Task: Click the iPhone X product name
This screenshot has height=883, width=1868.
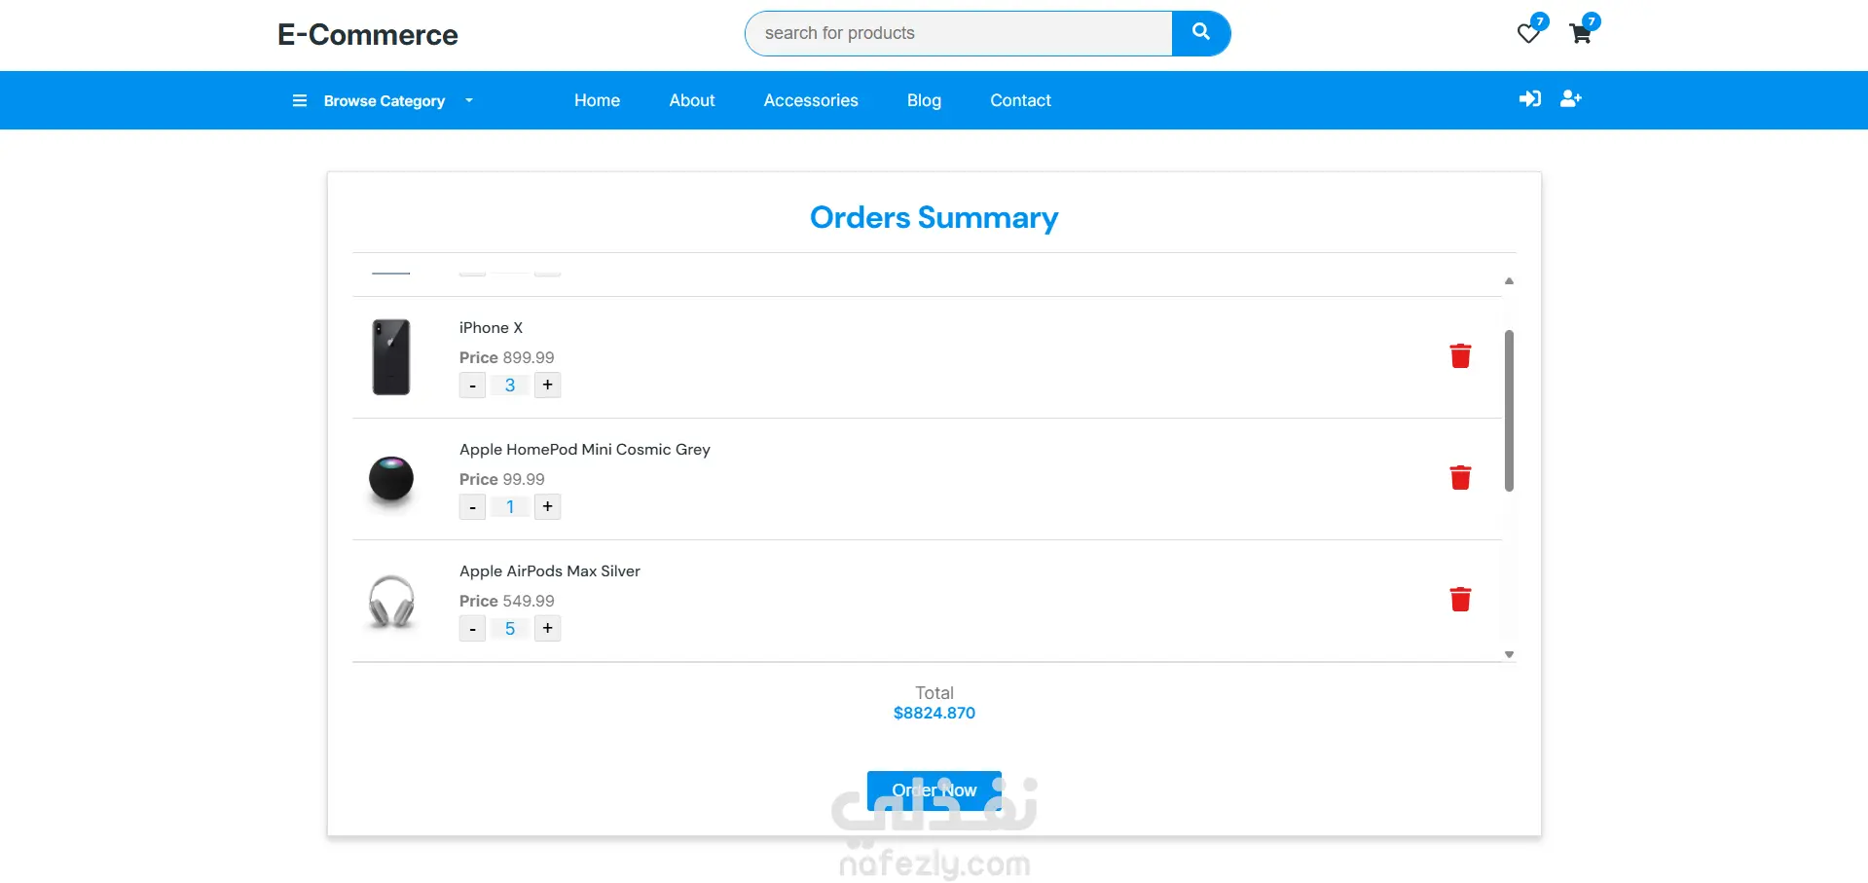Action: 491,328
